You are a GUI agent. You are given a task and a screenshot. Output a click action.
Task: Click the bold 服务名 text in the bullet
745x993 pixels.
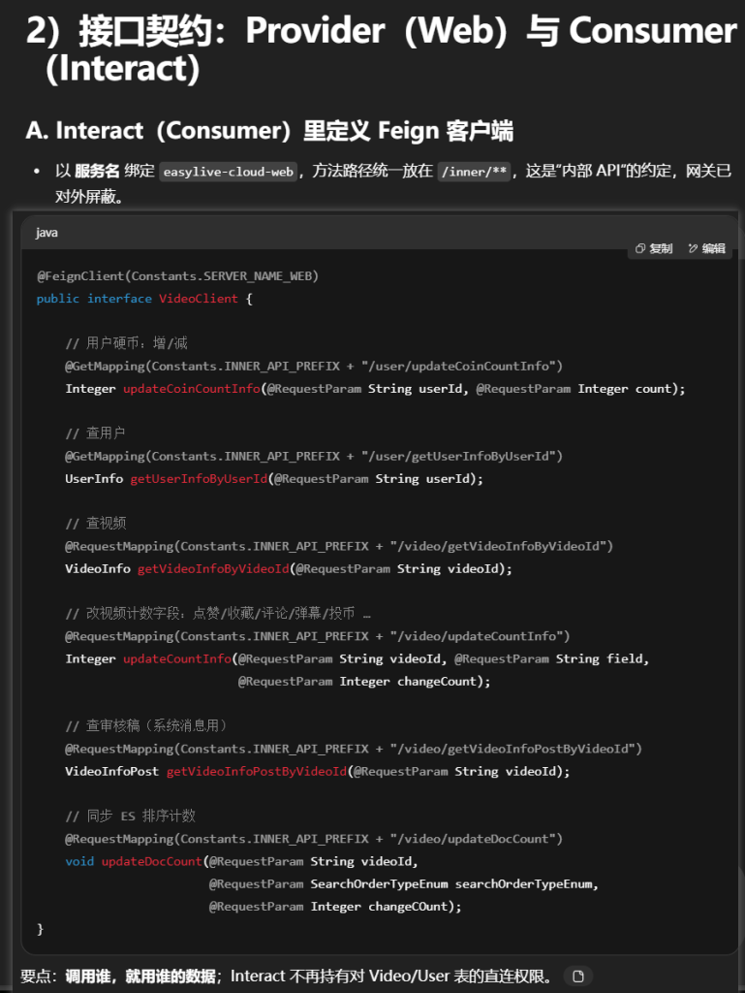click(97, 172)
